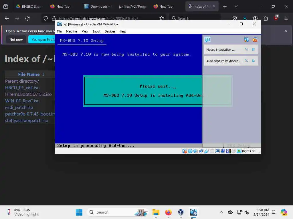Click the display monitor icon in VirtualBox status bar
Viewport: 293px width, 219px height.
217,151
